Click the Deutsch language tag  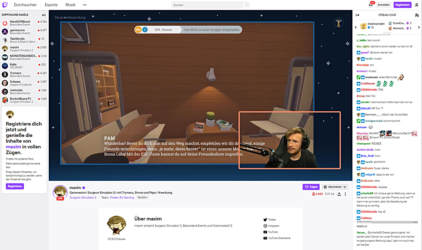(142, 197)
